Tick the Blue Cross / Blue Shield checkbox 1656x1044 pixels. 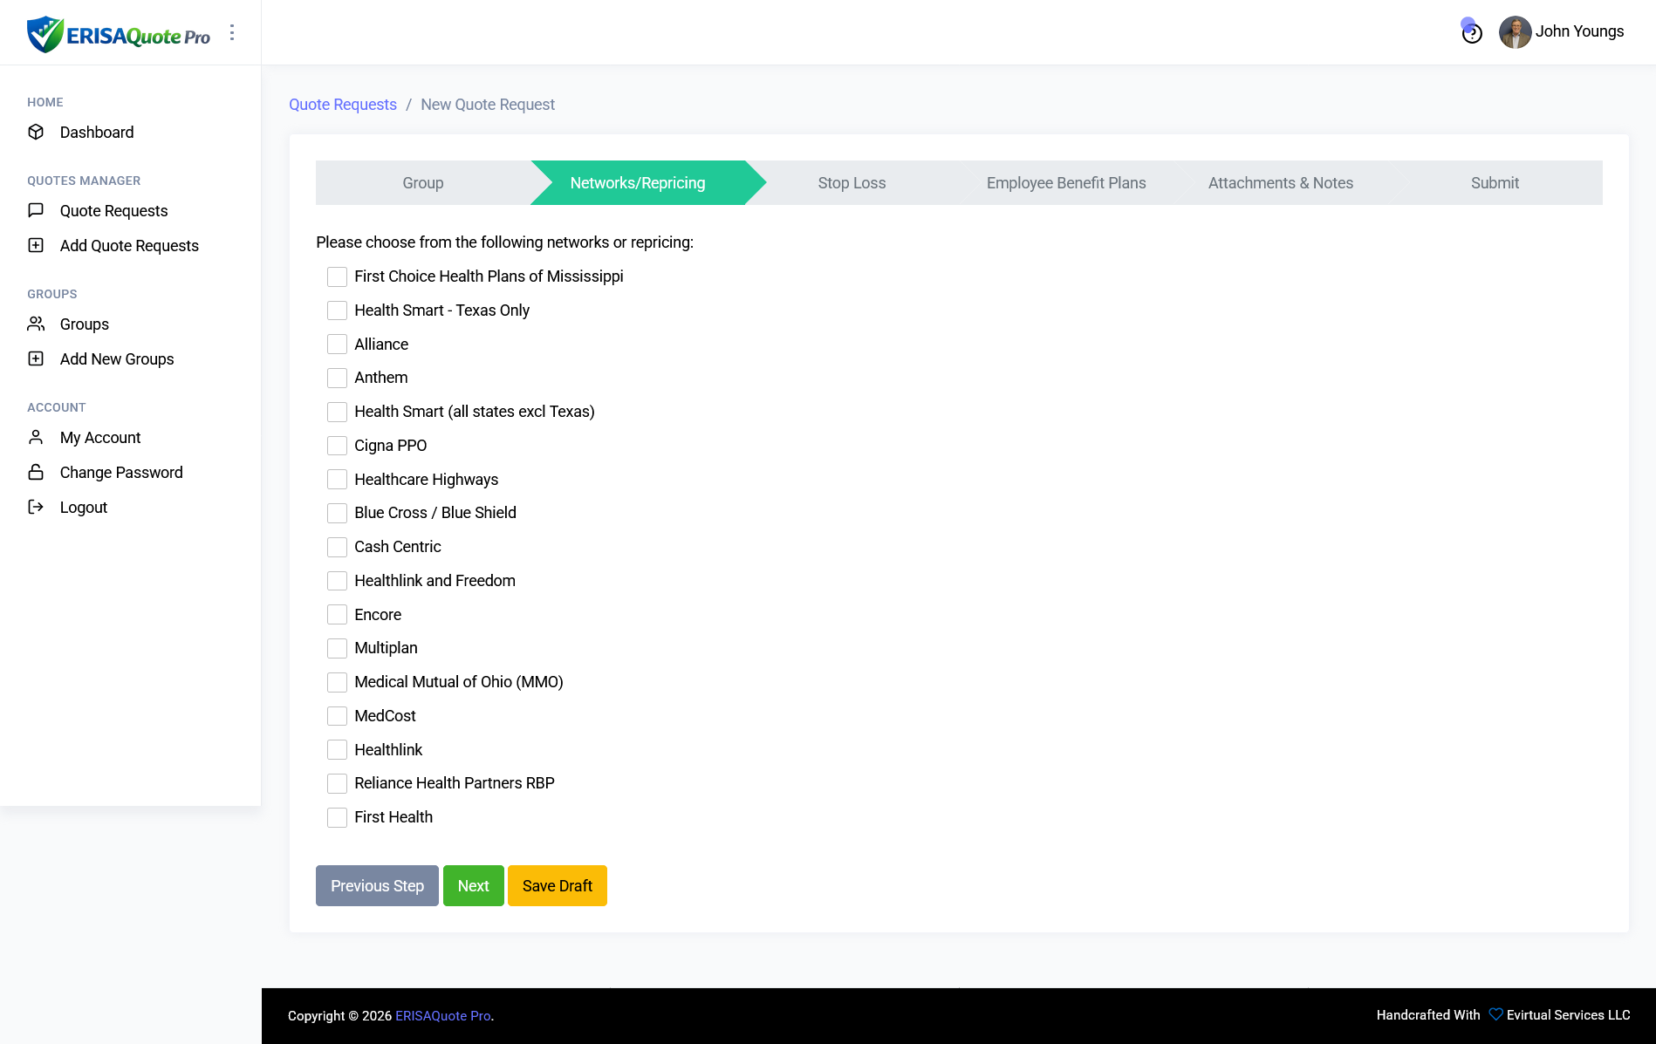pos(337,513)
